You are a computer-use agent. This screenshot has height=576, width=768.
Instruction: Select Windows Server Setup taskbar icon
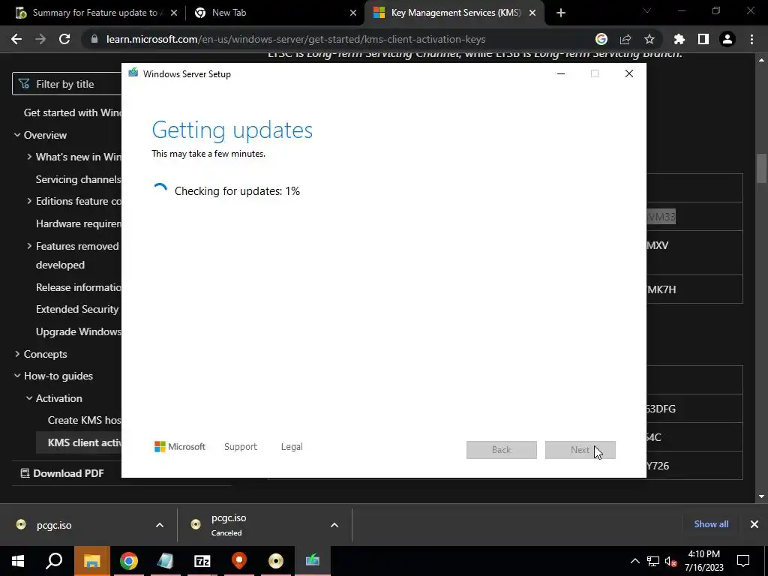point(313,561)
